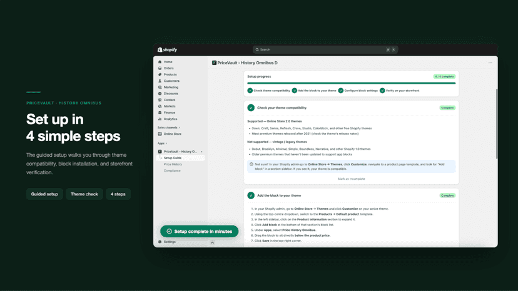Image resolution: width=518 pixels, height=291 pixels.
Task: Click the '4 steps' pill
Action: point(118,194)
